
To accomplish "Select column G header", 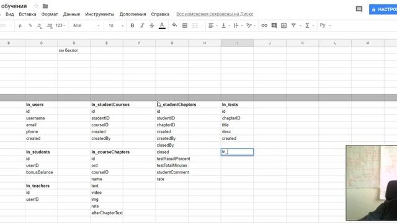I will tap(172, 43).
